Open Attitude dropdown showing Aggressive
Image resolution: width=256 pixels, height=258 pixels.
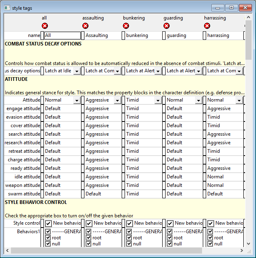pos(117,100)
